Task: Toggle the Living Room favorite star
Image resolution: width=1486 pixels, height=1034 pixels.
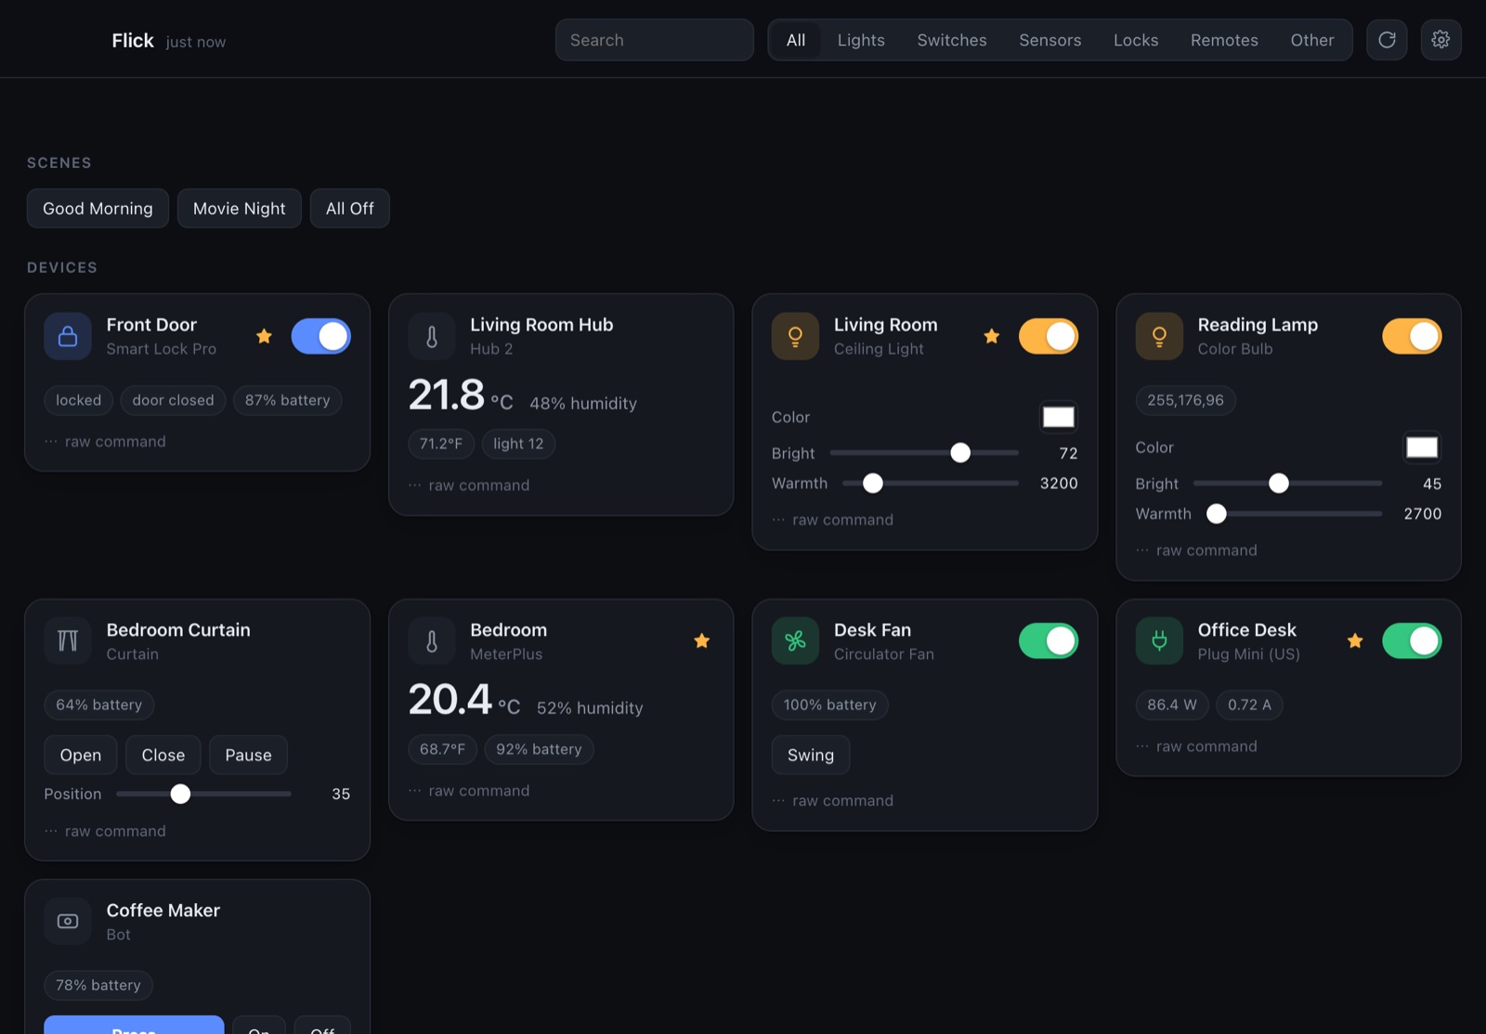Action: (992, 336)
